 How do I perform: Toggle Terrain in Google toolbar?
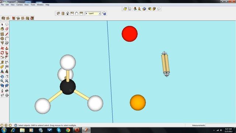130,9
